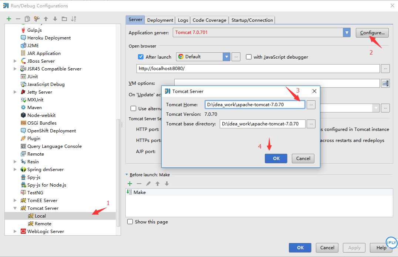The image size is (398, 257).
Task: Check the Show this page checkbox
Action: tap(130, 222)
